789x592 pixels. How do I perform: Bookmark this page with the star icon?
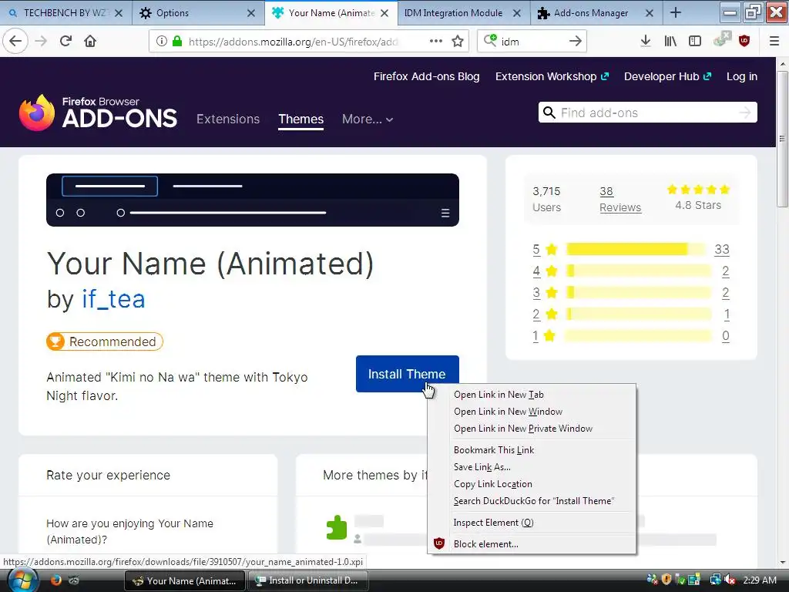click(x=458, y=41)
